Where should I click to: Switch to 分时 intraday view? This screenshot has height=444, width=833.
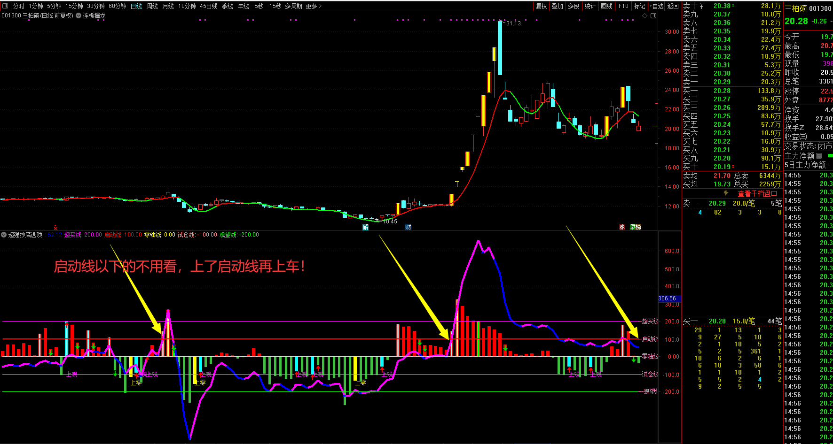19,6
